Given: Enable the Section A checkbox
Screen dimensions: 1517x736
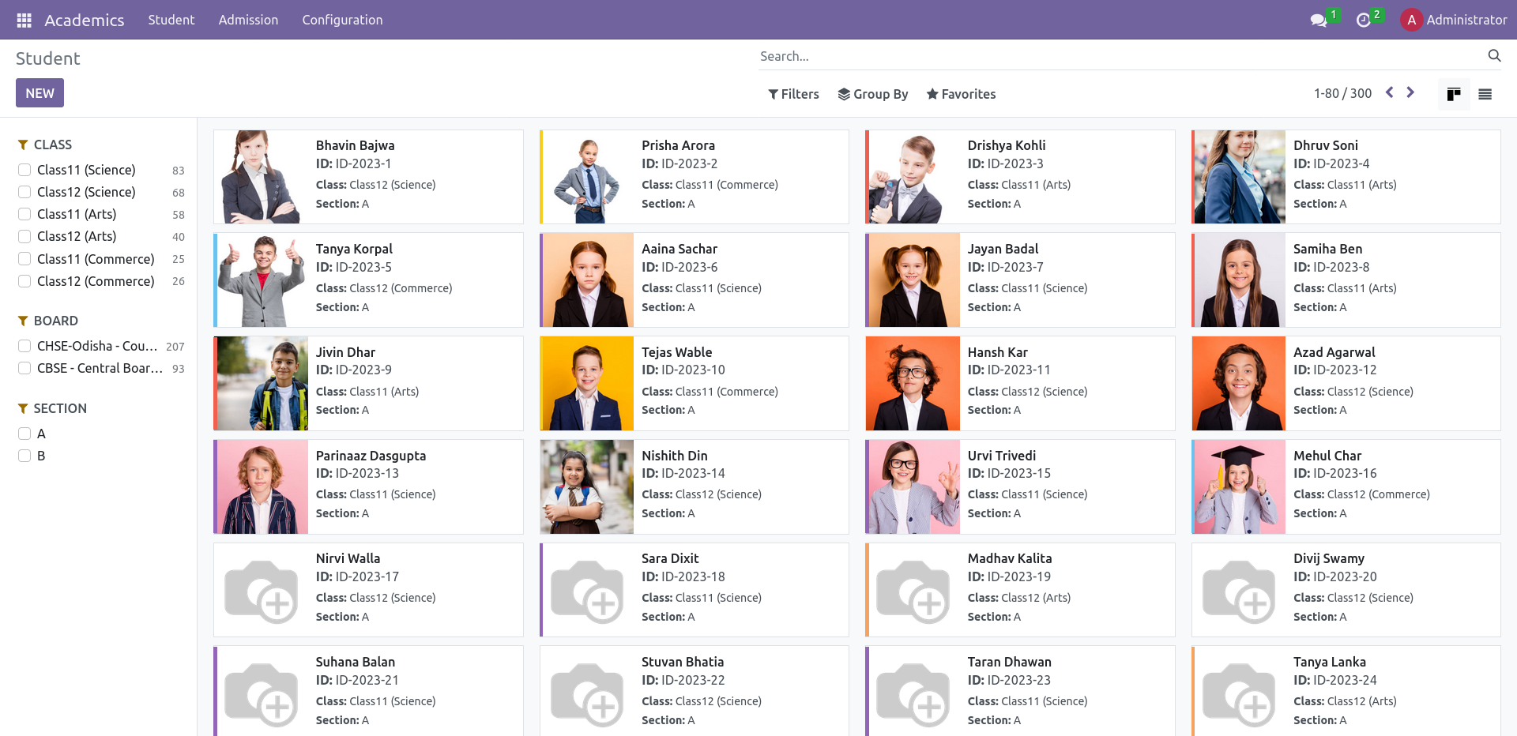Looking at the screenshot, I should tap(23, 434).
